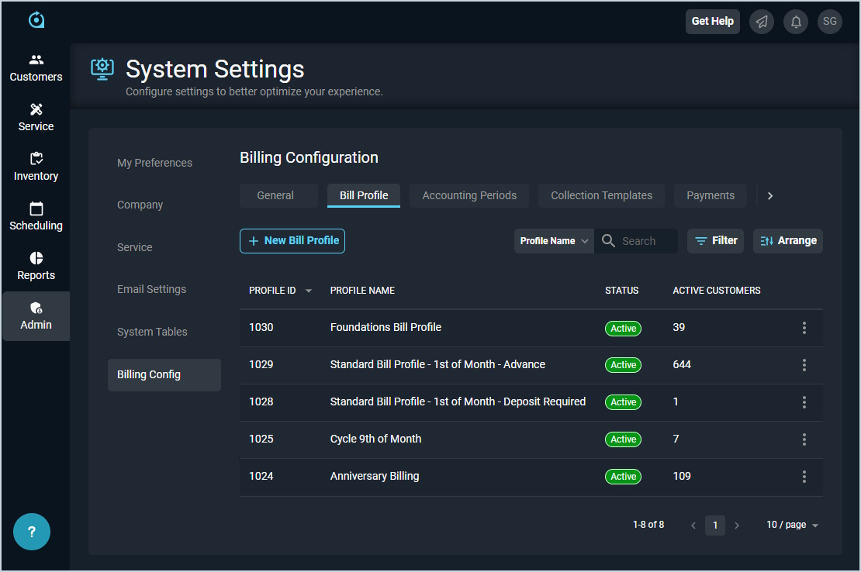This screenshot has width=861, height=572.
Task: Open actions menu for Anniversary Billing row
Action: tap(804, 477)
